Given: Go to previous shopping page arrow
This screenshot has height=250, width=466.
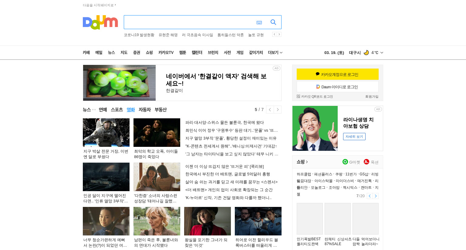Looking at the screenshot, I should [x=370, y=196].
